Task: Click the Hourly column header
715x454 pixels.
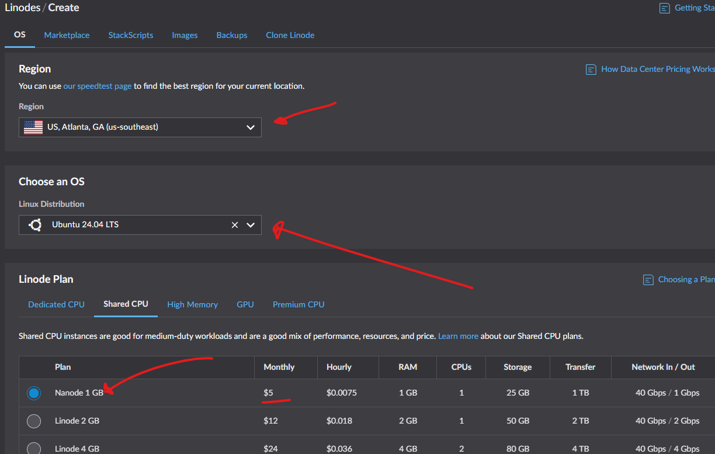Action: [339, 367]
